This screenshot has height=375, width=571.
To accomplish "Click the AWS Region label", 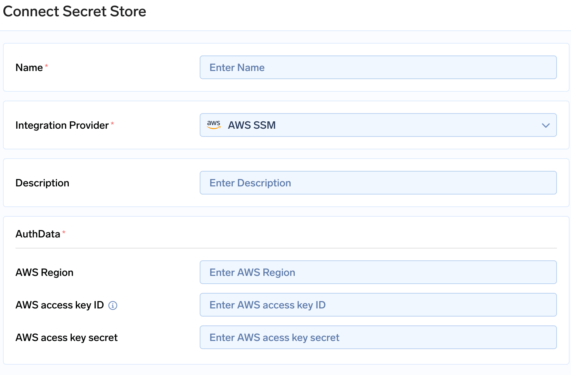I will click(x=44, y=273).
